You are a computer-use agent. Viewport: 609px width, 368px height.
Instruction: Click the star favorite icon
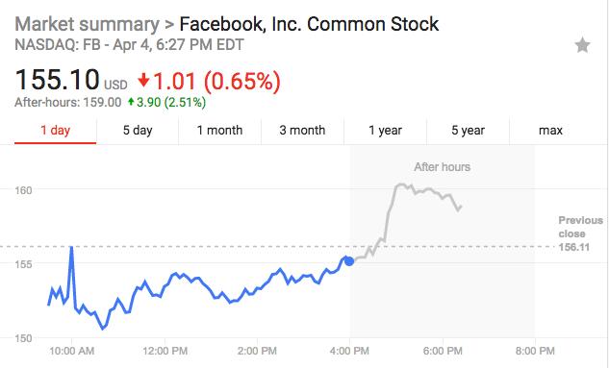582,45
